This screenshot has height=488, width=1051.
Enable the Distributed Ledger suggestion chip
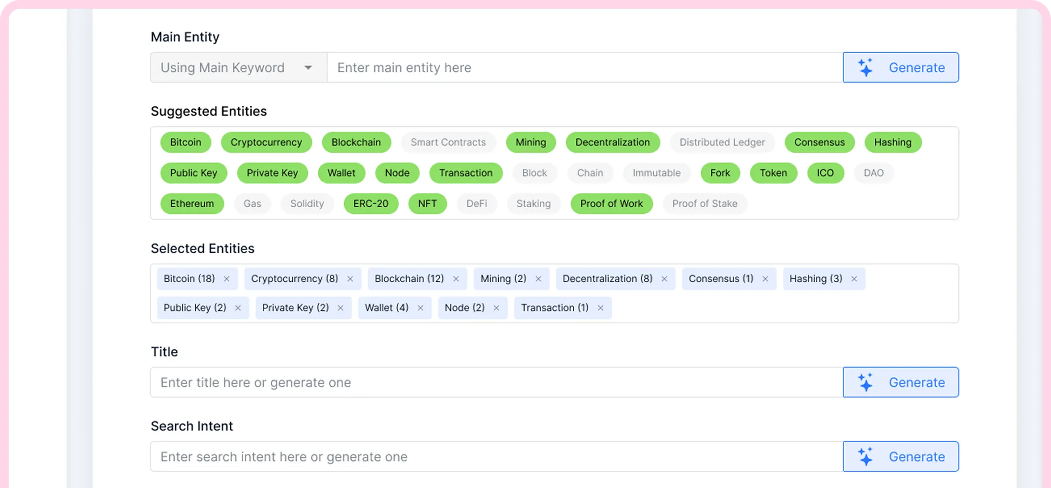(722, 143)
